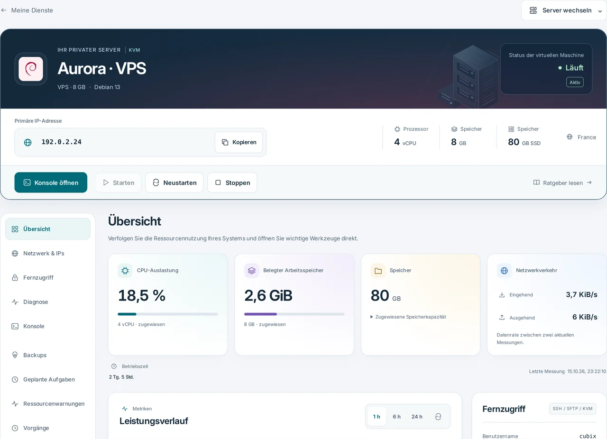This screenshot has height=439, width=607.
Task: Click the Aktiv status badge
Action: [575, 82]
